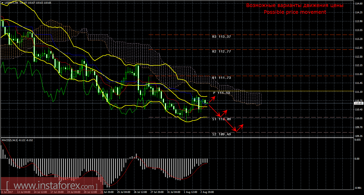Viewport: 364px width, 195px height.
Task: Select the R2 112.77 resistance label
Action: (221, 52)
